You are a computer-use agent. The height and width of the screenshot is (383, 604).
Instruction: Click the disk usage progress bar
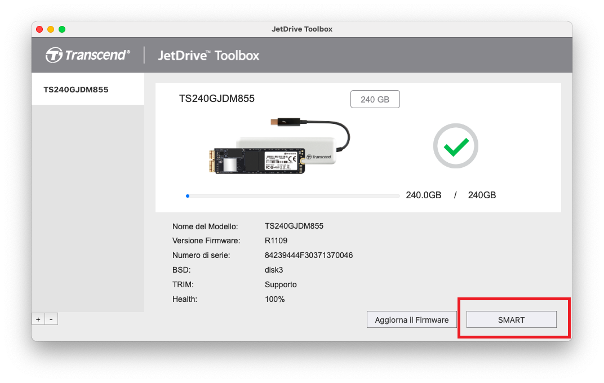(x=293, y=196)
